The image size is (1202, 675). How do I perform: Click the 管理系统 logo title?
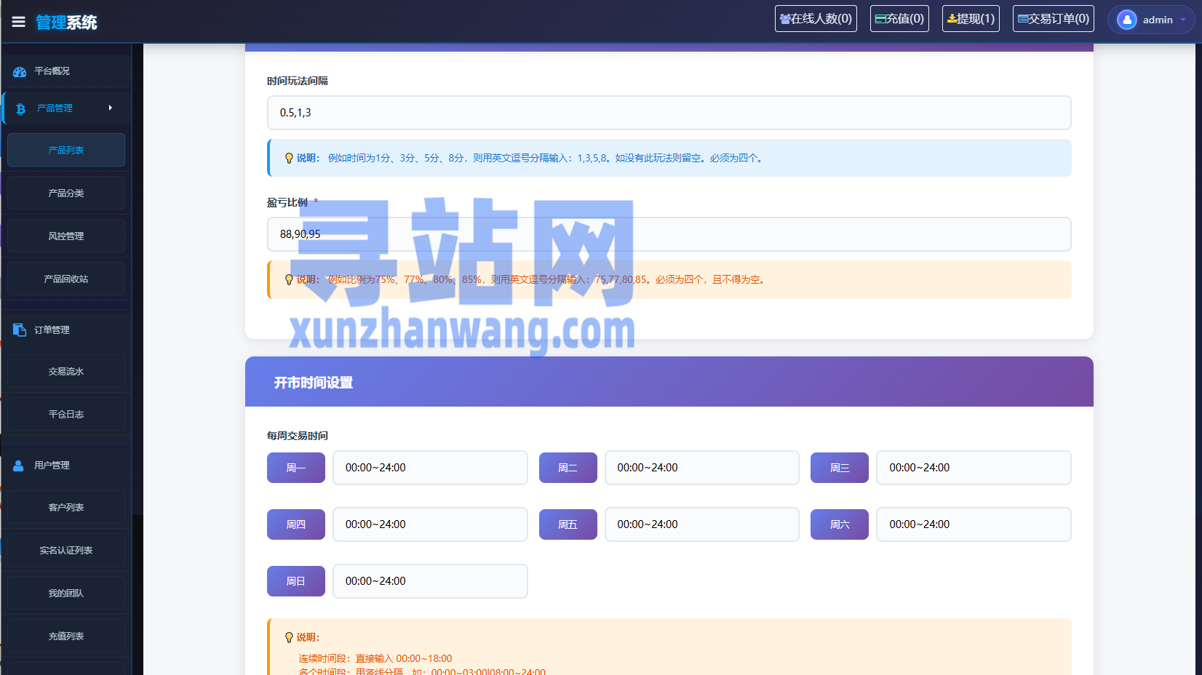66,23
